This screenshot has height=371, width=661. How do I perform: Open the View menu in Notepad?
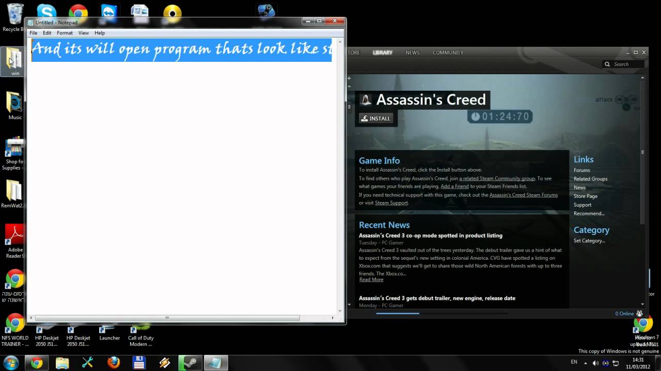(x=84, y=33)
